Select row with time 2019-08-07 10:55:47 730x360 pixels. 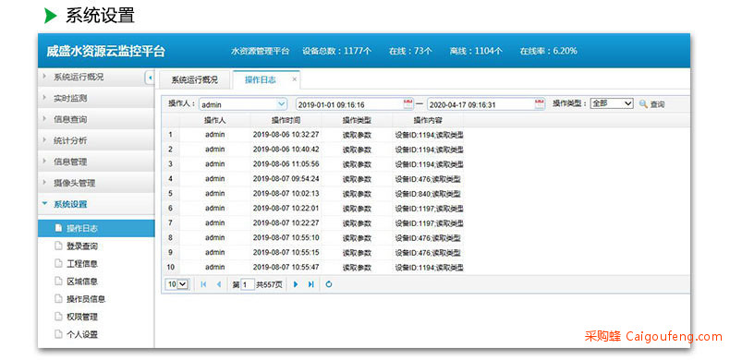(313, 268)
